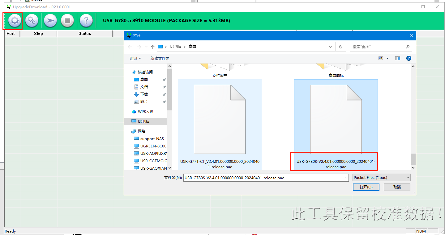The height and width of the screenshot is (235, 445).
Task: Click the 打开(O) button
Action: (366, 187)
